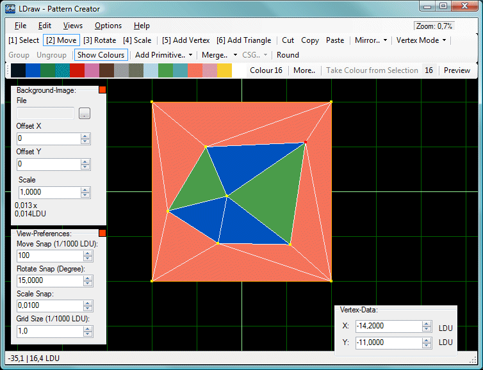This screenshot has height=370, width=483.
Task: Open the File menu
Action: (20, 26)
